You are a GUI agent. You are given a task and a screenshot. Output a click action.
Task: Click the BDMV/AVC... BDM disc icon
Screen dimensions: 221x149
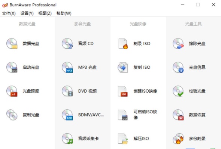point(67,115)
